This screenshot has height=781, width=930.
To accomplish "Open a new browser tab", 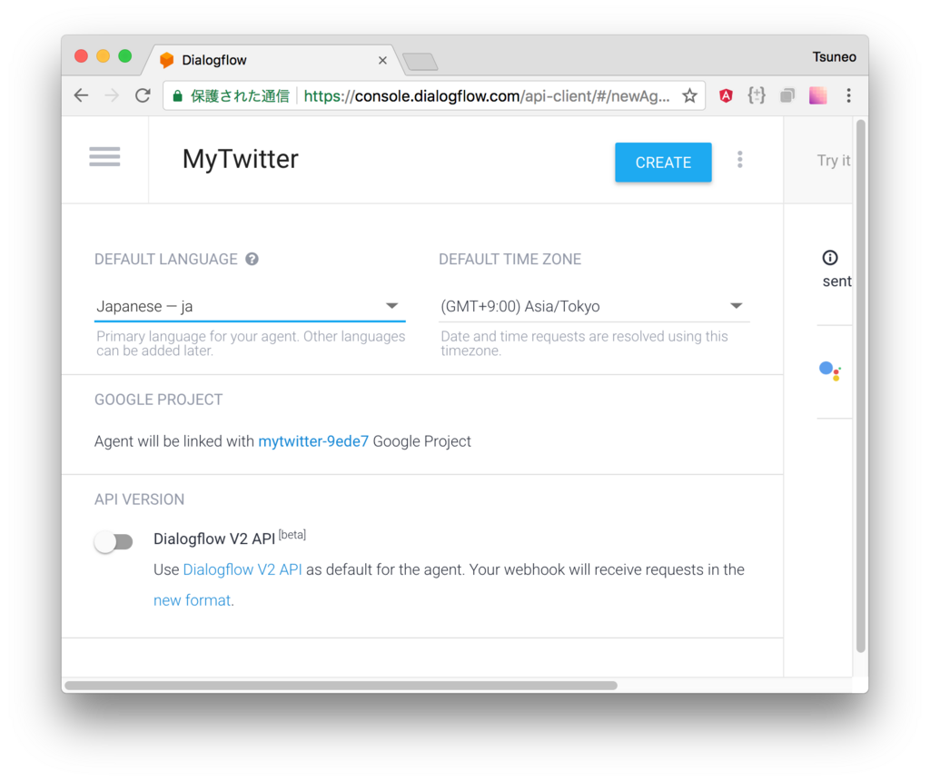I will [x=420, y=62].
